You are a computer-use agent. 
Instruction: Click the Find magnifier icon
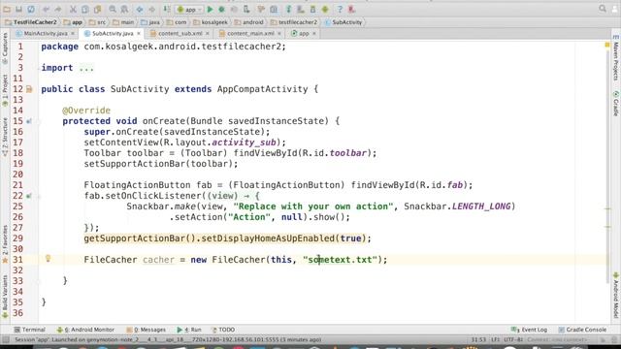pyautogui.click(x=113, y=9)
